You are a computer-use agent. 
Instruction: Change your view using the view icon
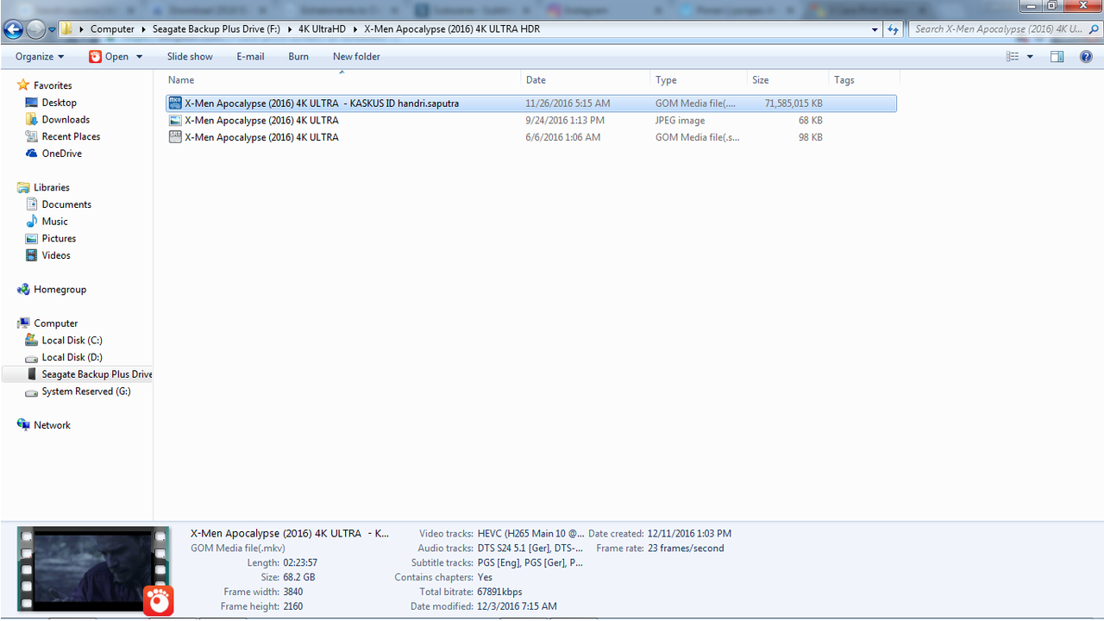point(1013,56)
